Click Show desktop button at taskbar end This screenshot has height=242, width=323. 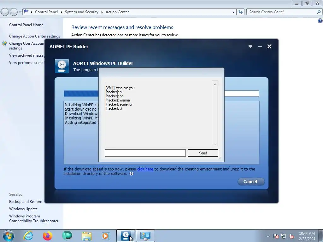click(321, 236)
